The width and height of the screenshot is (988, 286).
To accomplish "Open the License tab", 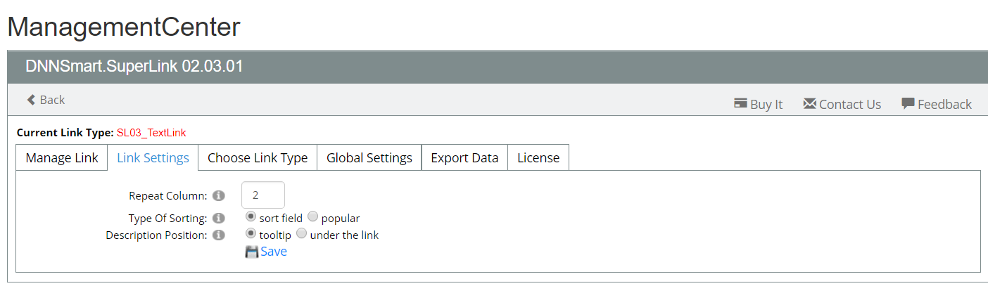I will coord(538,157).
